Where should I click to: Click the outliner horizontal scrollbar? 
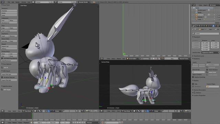203,23
